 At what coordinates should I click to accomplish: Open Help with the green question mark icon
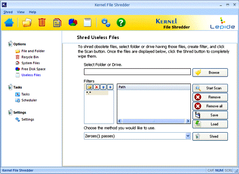pos(121,23)
